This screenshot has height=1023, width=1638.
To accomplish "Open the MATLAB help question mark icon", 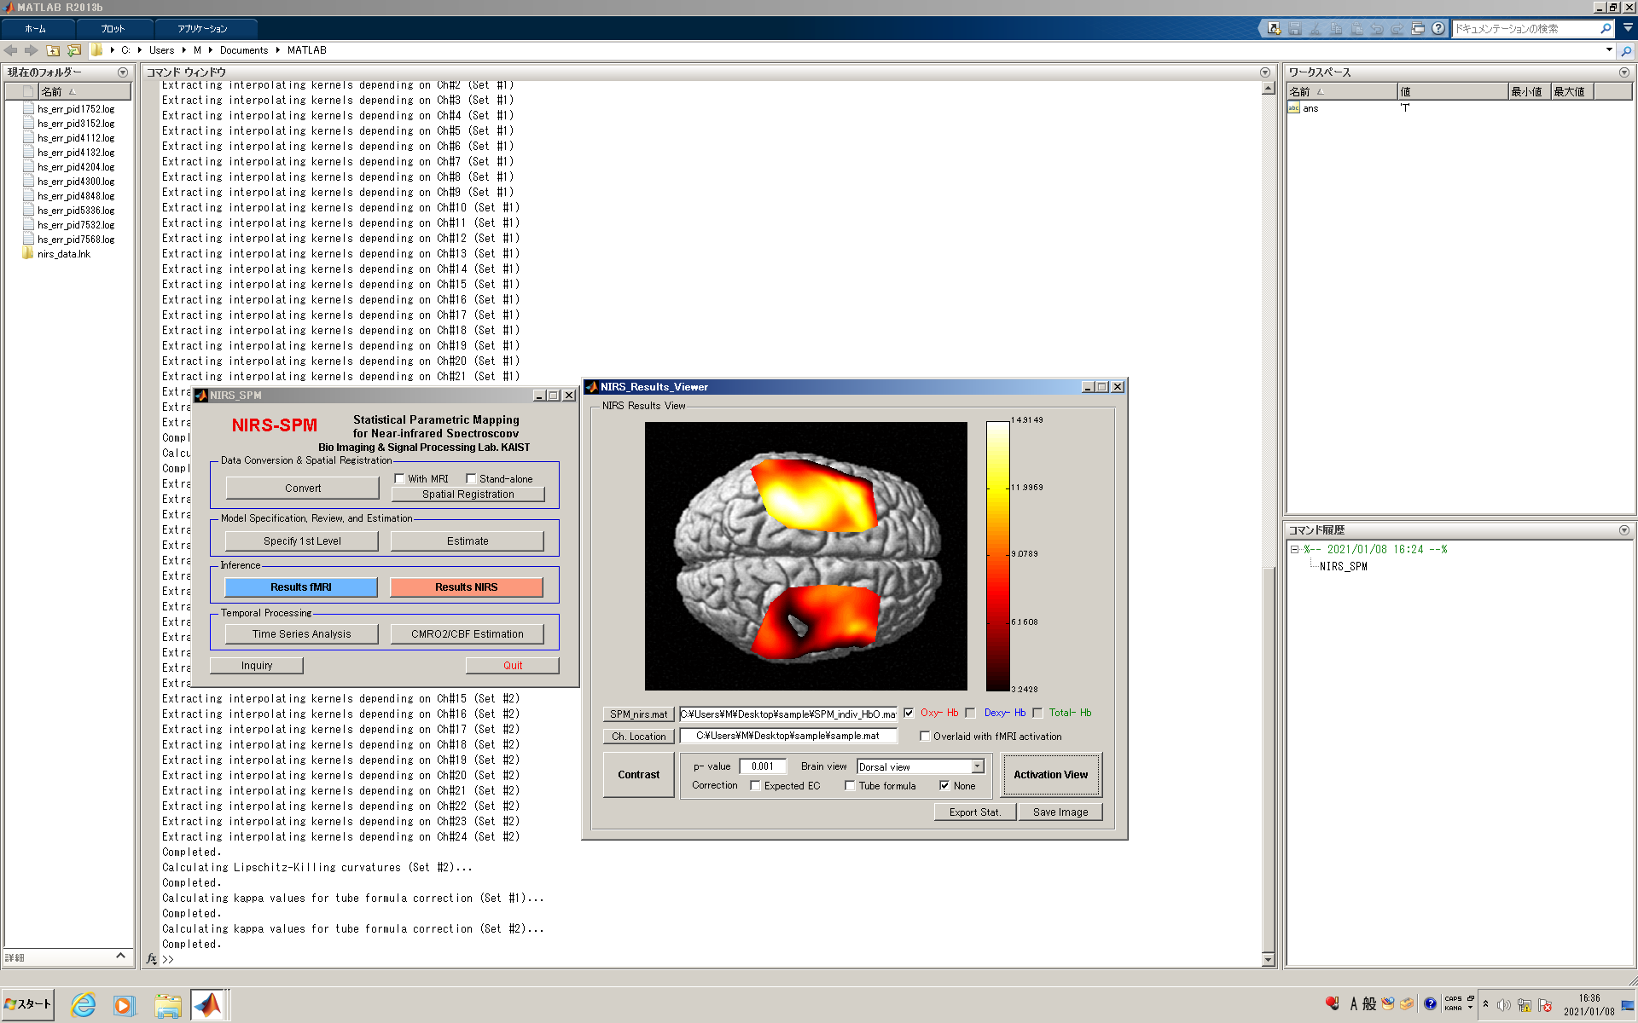I will pyautogui.click(x=1438, y=28).
